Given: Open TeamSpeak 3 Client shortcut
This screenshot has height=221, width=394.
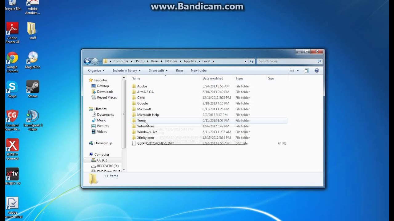Looking at the screenshot, I should pos(32,120).
